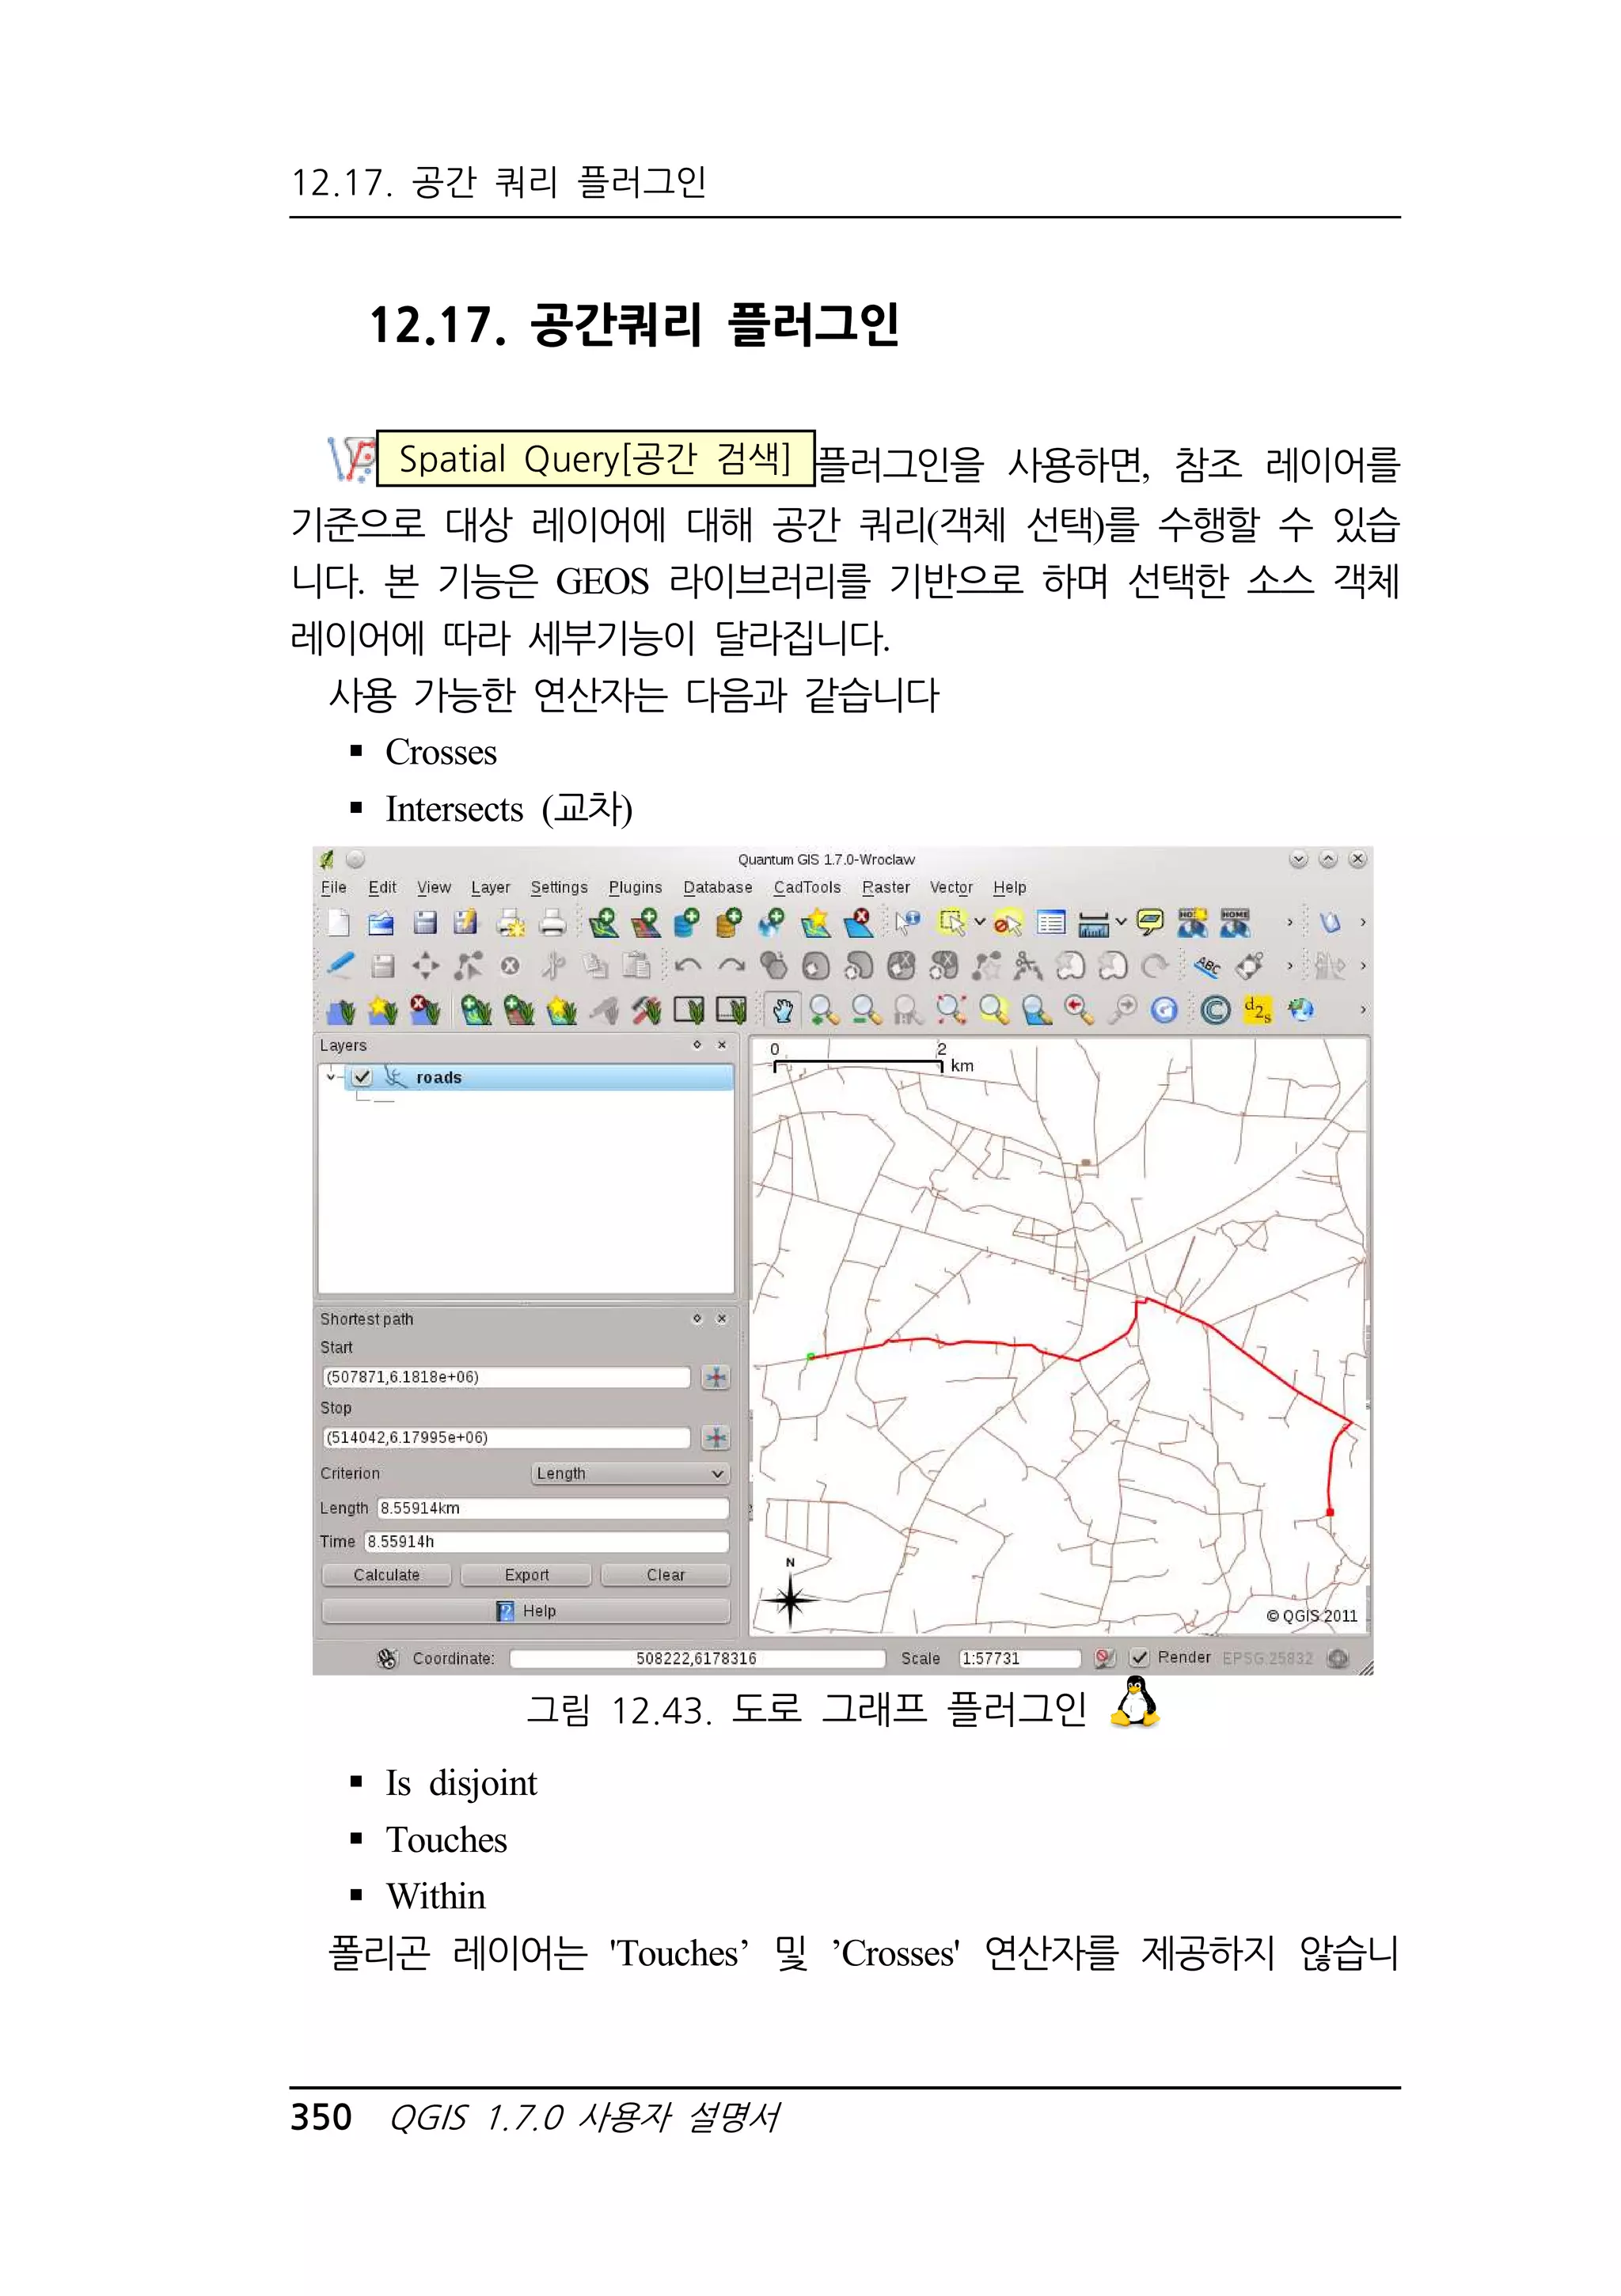
Task: Click the Open Project icon
Action: [x=381, y=922]
